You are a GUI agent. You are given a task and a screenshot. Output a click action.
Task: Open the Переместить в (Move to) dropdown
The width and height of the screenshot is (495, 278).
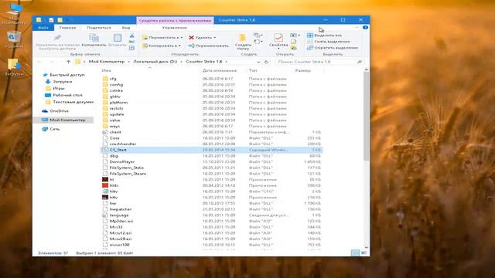pyautogui.click(x=163, y=38)
